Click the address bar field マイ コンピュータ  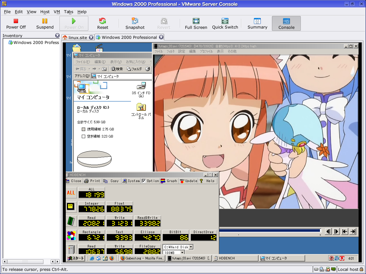(x=122, y=76)
